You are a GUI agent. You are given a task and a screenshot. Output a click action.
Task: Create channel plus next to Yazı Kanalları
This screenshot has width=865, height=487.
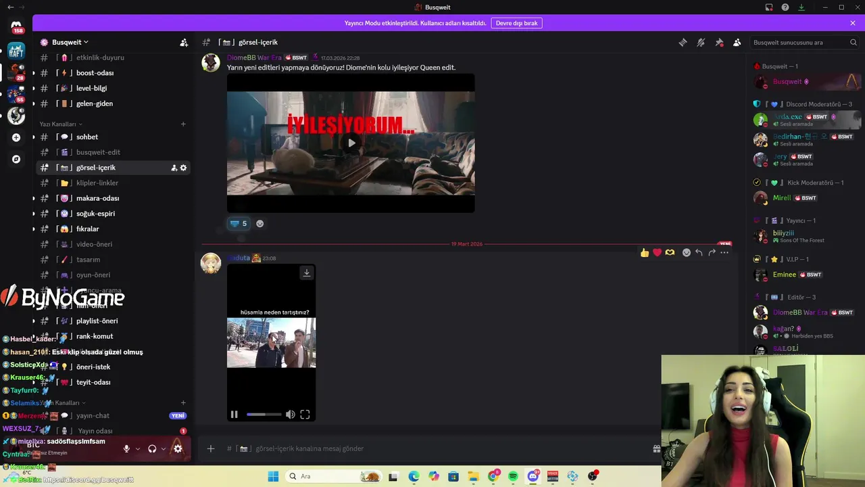[183, 124]
